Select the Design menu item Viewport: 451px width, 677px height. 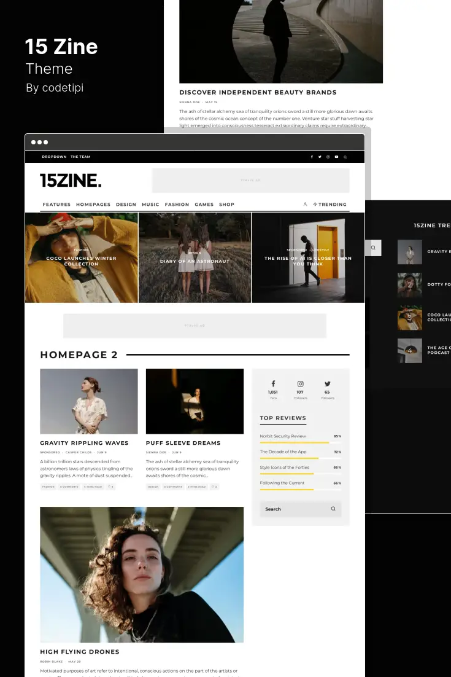pyautogui.click(x=126, y=204)
